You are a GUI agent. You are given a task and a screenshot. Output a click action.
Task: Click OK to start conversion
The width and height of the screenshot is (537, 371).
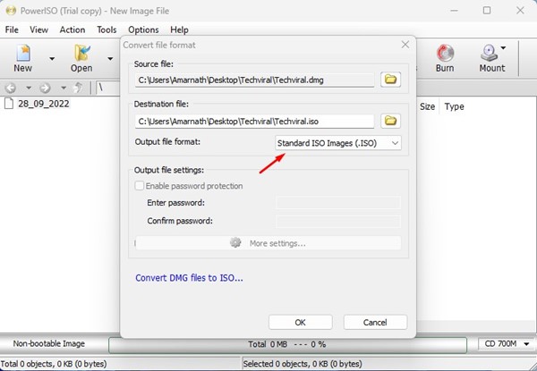coord(301,322)
